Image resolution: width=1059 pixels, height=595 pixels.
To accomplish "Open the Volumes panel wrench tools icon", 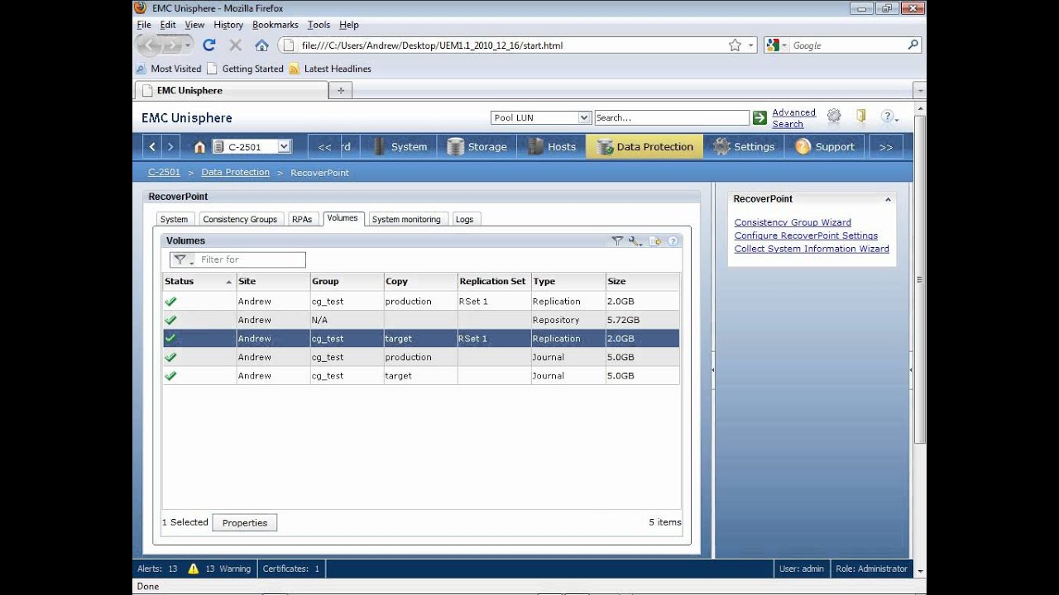I will [635, 241].
